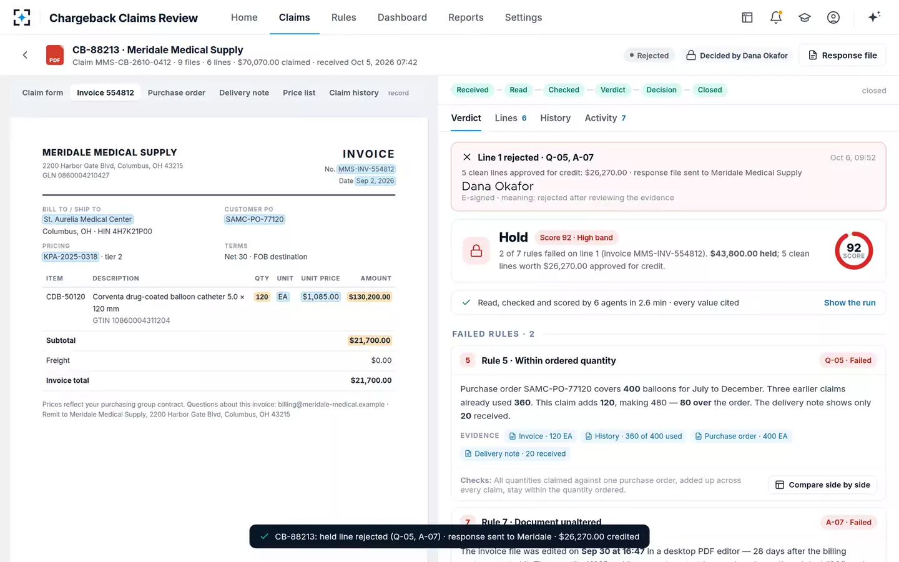The image size is (899, 562).
Task: Open the Dashboard menu
Action: click(402, 17)
